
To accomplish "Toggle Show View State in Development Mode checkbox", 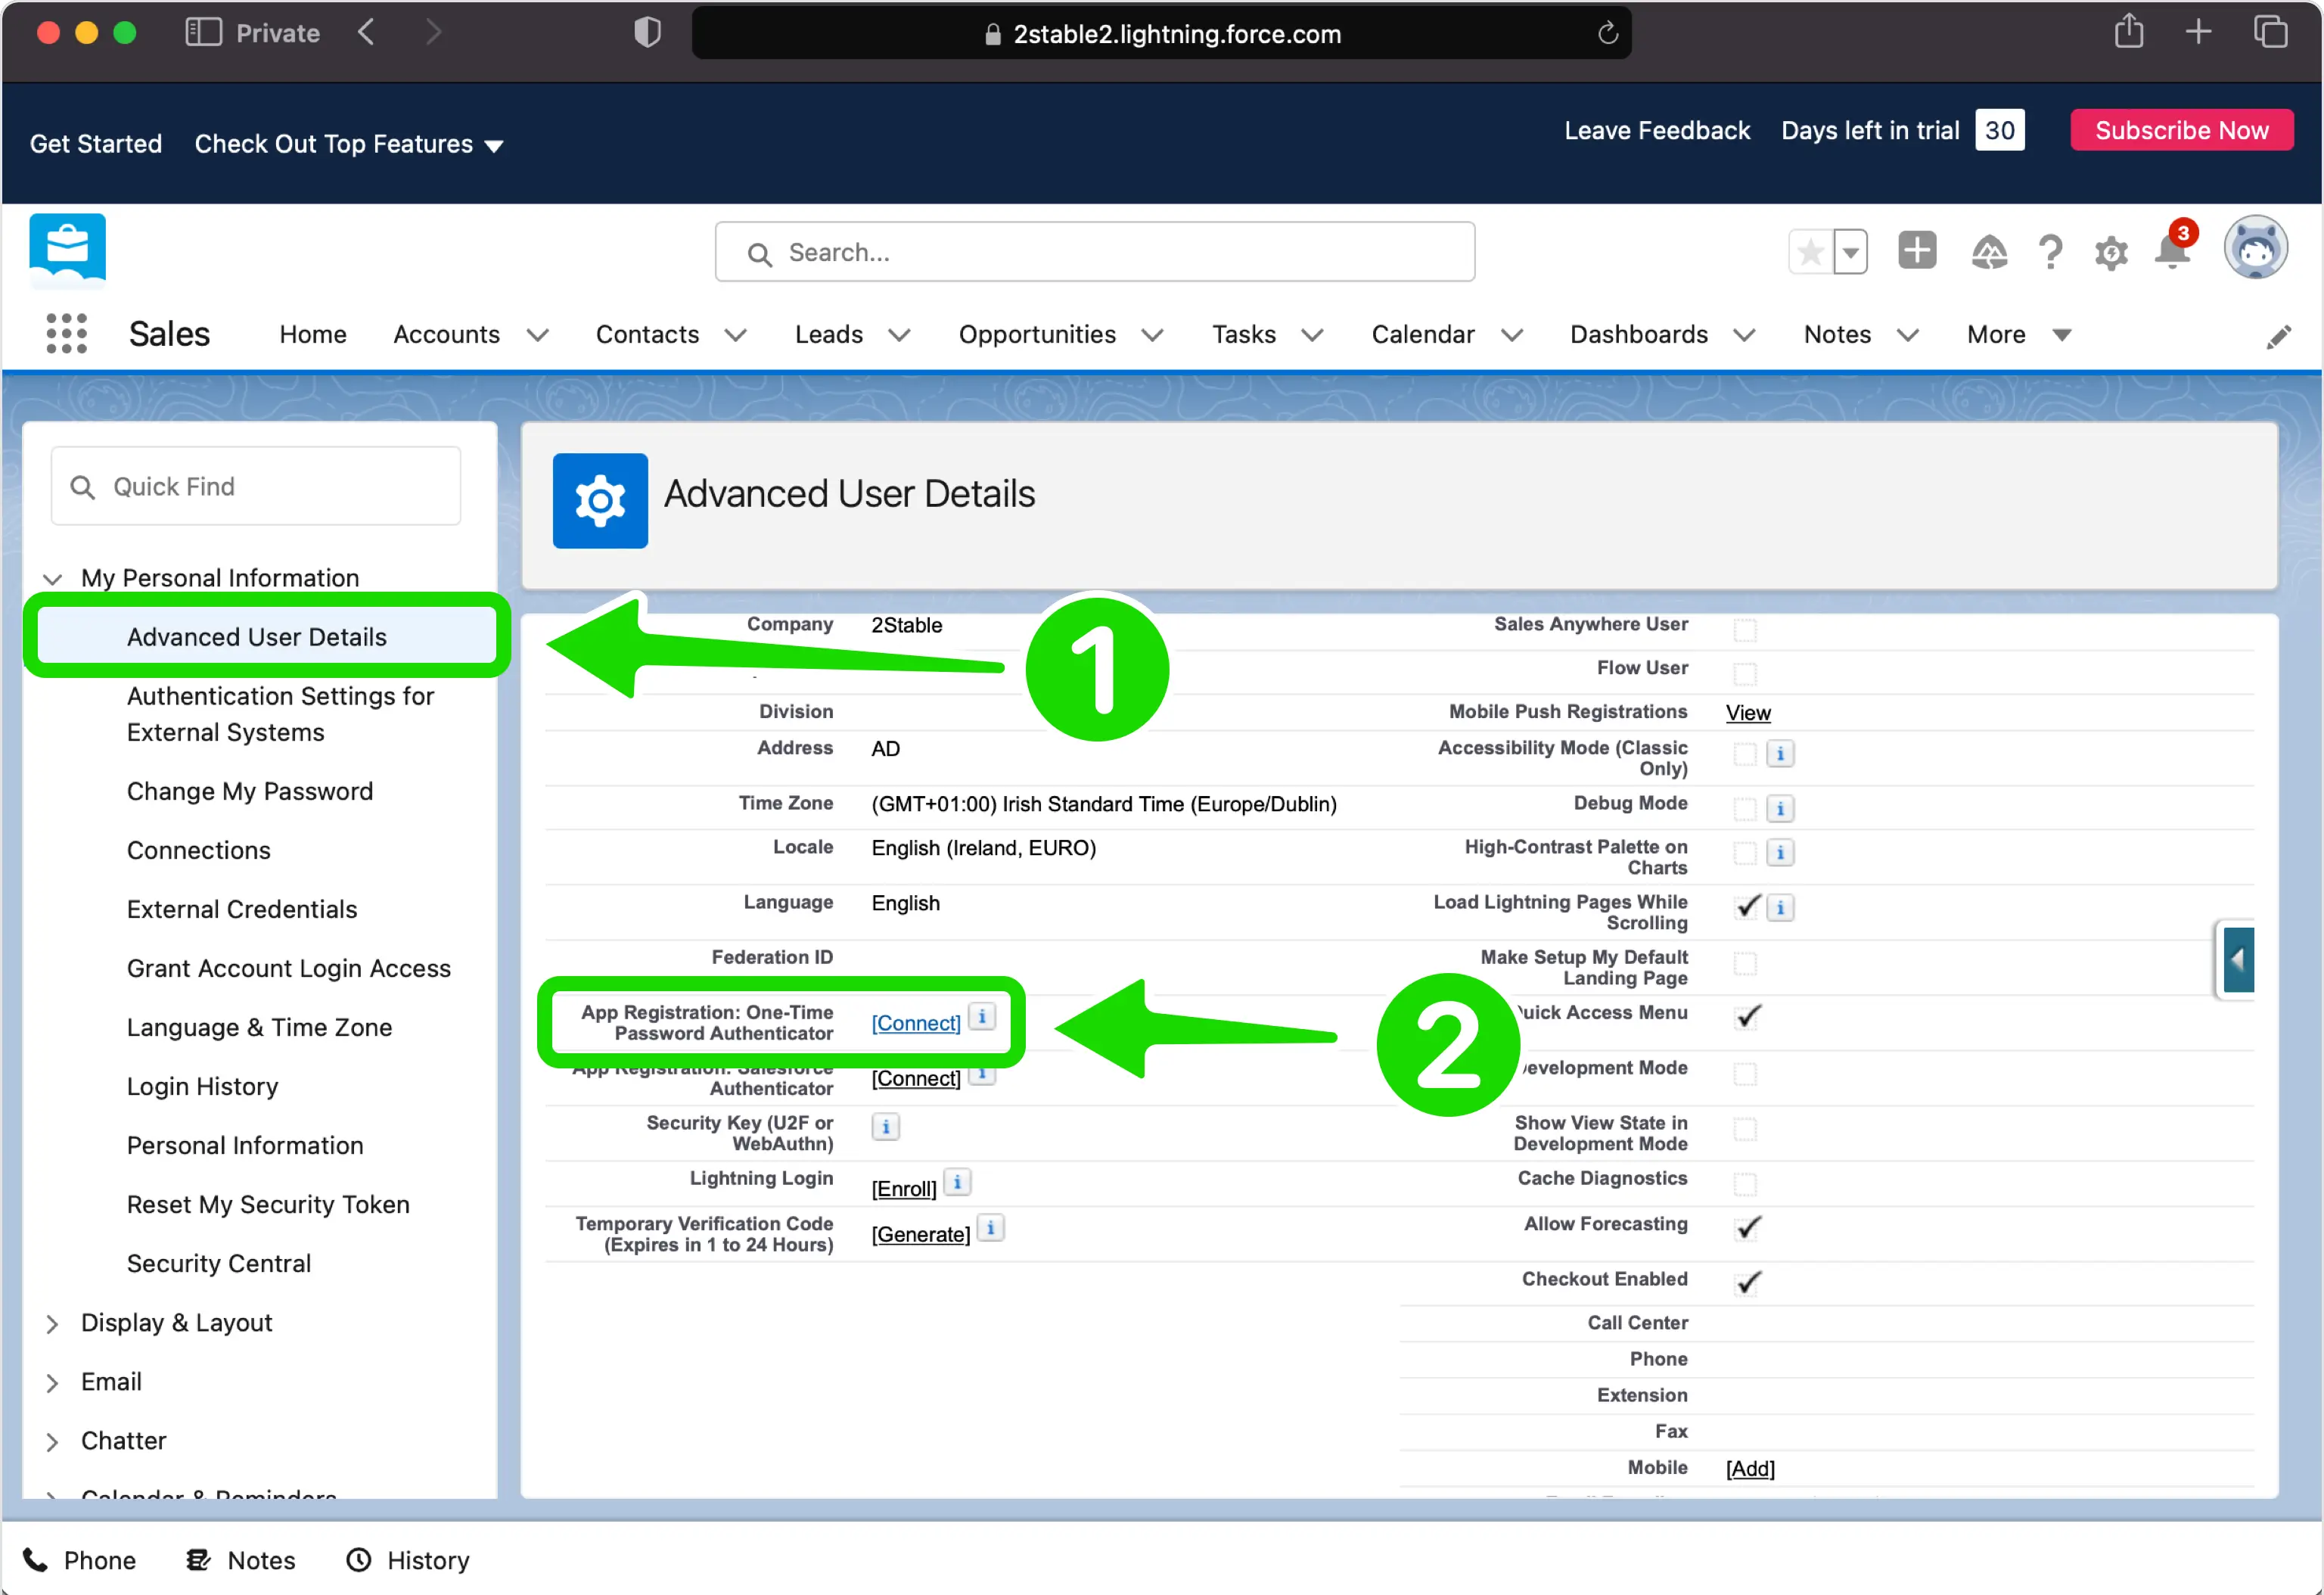I will pyautogui.click(x=1745, y=1129).
